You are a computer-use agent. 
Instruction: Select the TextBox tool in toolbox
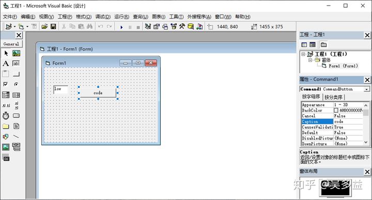click(16, 64)
